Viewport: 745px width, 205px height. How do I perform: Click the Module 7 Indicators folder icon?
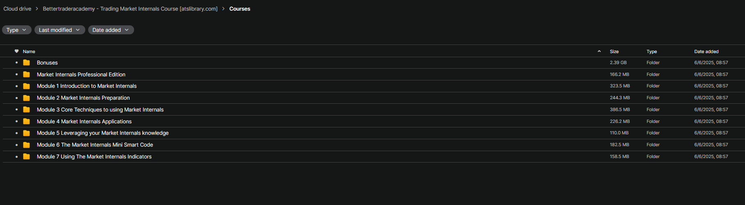point(27,156)
